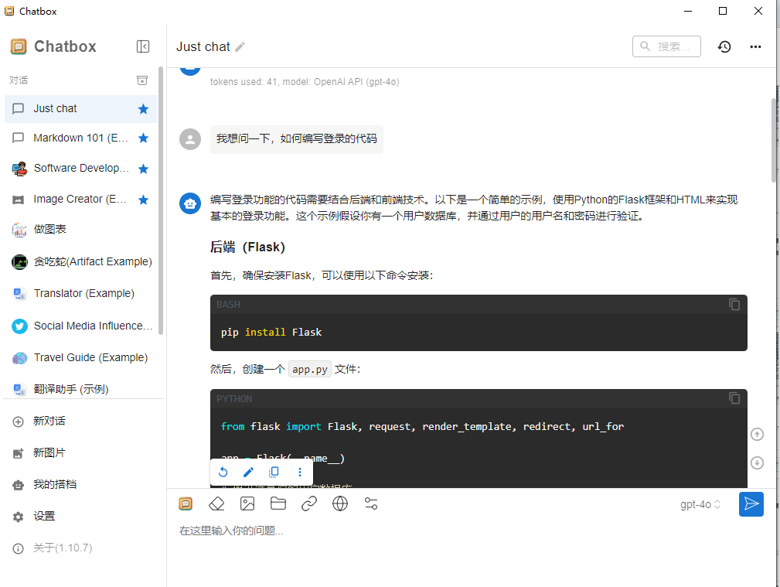Open the Markdown 101 conversation
This screenshot has height=587, width=780.
(80, 138)
